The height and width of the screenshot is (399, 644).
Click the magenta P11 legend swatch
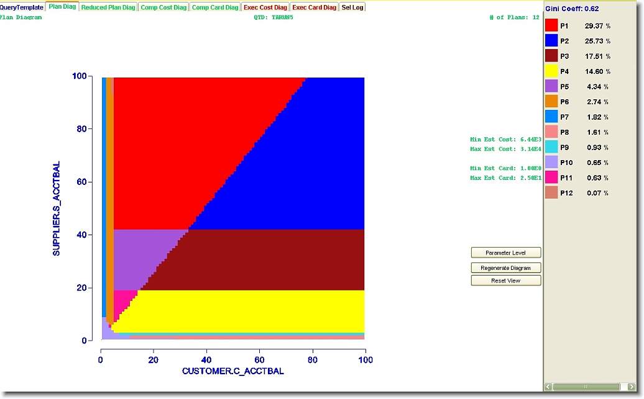(551, 177)
